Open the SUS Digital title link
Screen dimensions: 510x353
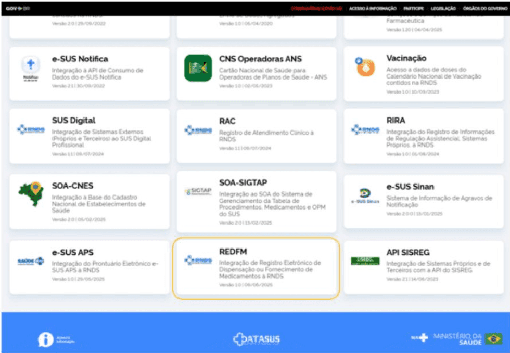click(73, 120)
